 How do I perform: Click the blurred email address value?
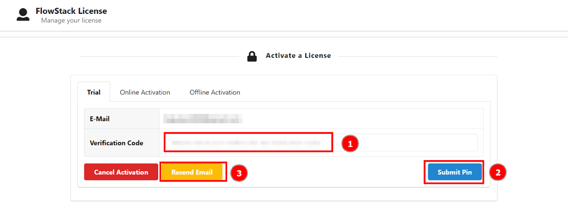pos(203,119)
